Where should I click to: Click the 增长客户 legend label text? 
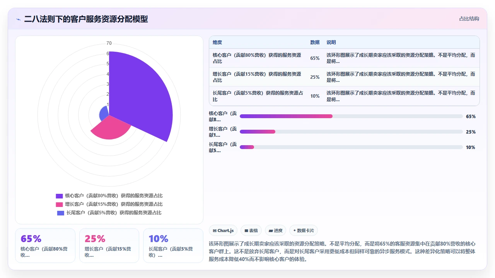pyautogui.click(x=114, y=204)
